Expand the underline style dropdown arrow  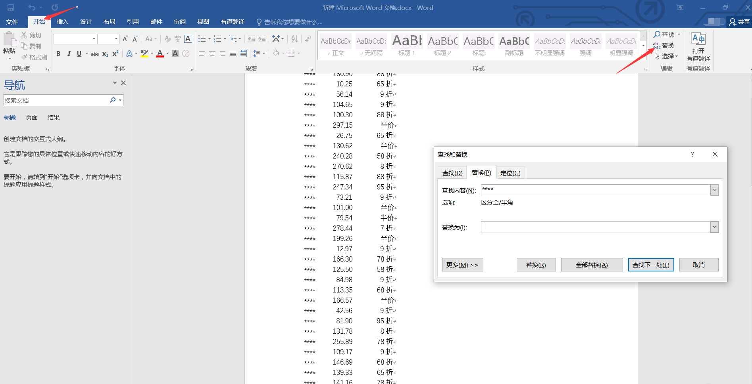coord(87,53)
